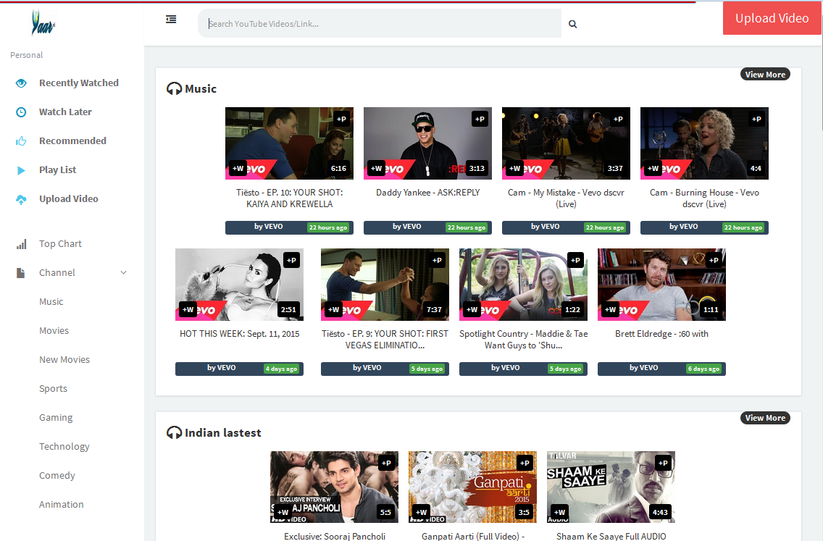The width and height of the screenshot is (823, 541).
Task: Open the Shaam Ke Saaye thumbnail
Action: point(611,487)
